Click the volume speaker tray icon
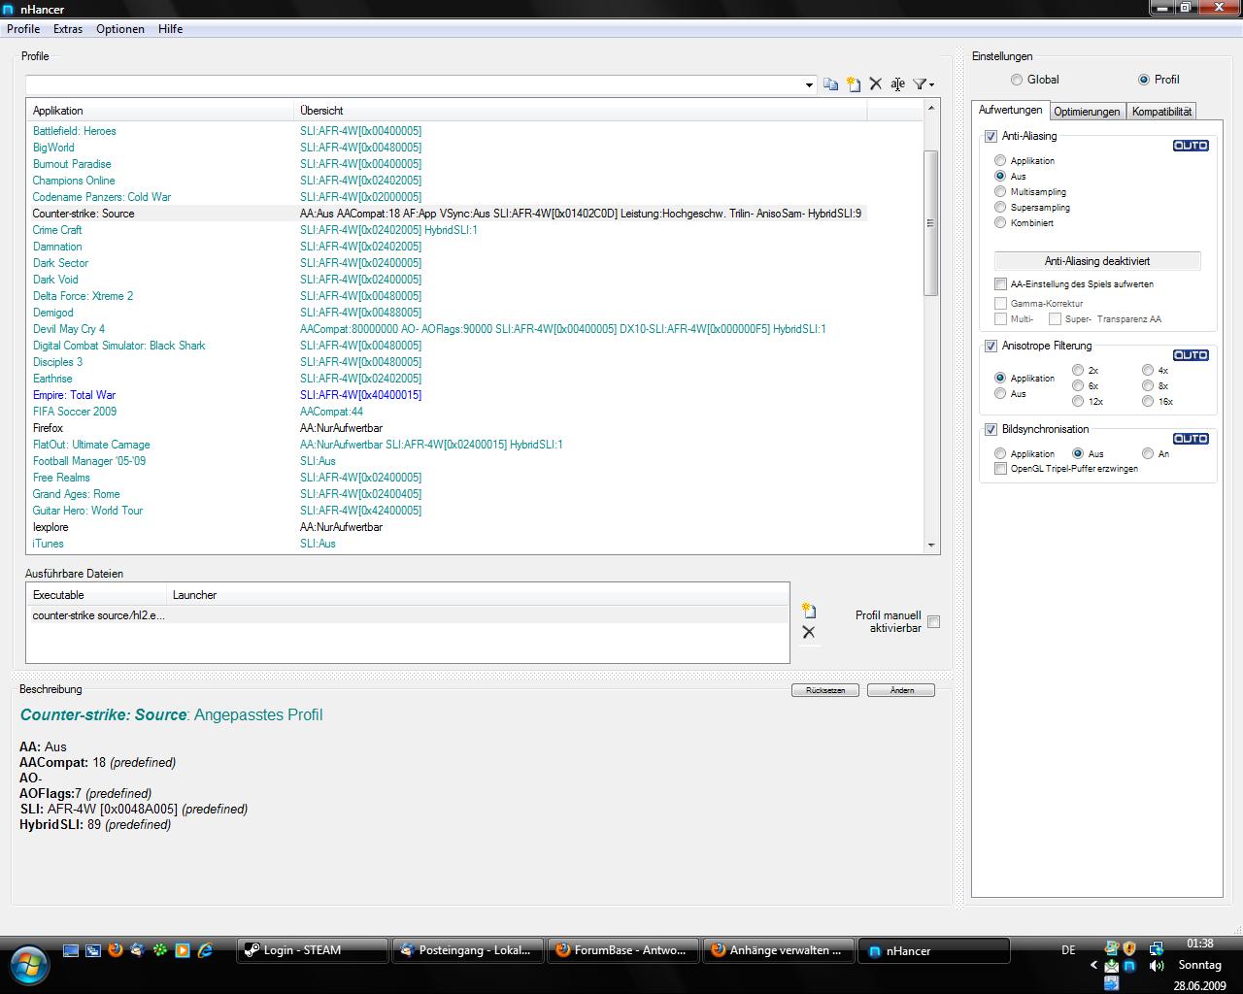Screen dimensions: 1243x994 [x=1157, y=966]
